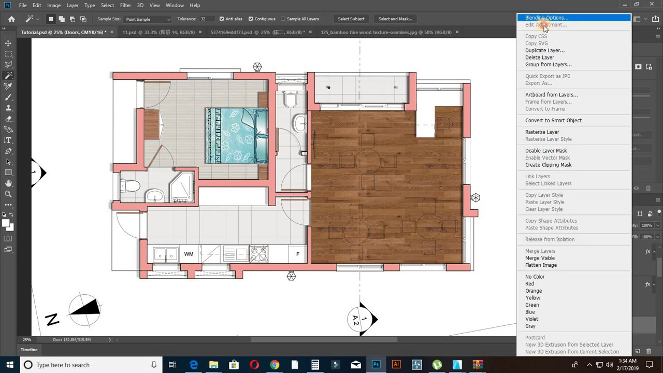Open the Edit Toolbar three-dots menu
This screenshot has height=373, width=663.
click(8, 205)
